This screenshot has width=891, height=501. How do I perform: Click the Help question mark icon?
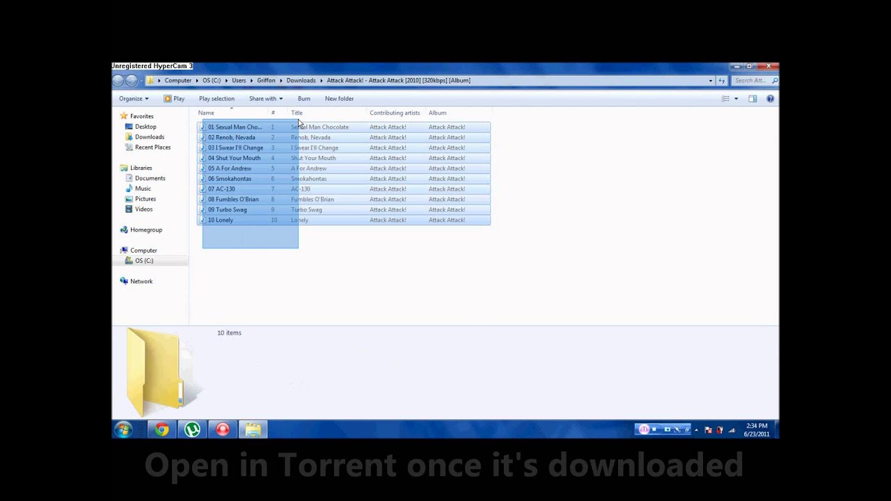click(x=770, y=99)
